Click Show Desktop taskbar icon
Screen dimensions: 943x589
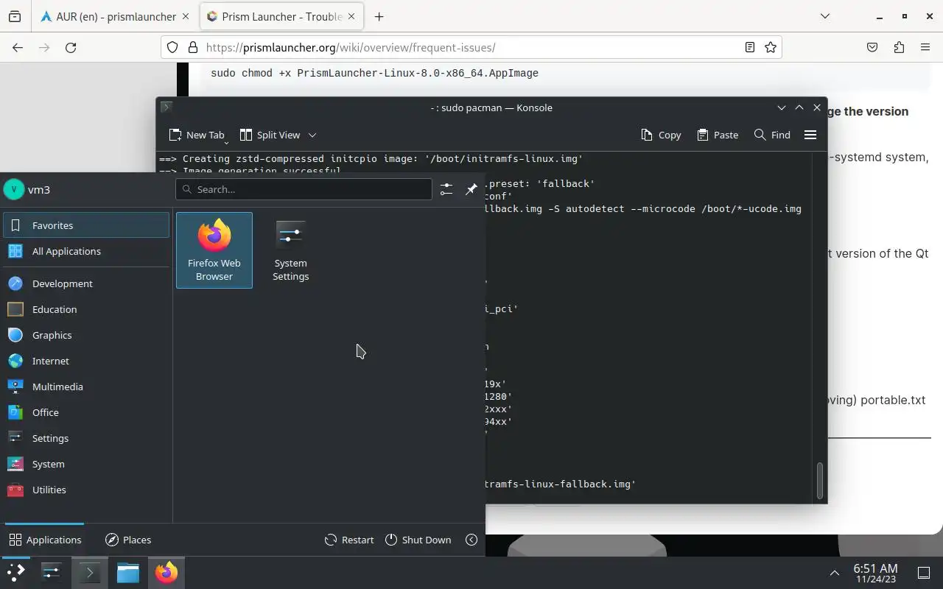click(923, 573)
